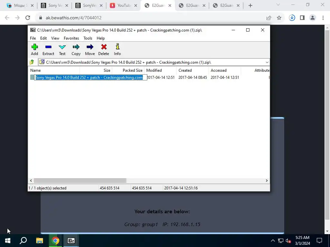Switch to the YouTube browser tab
330x247 pixels.
(x=123, y=5)
